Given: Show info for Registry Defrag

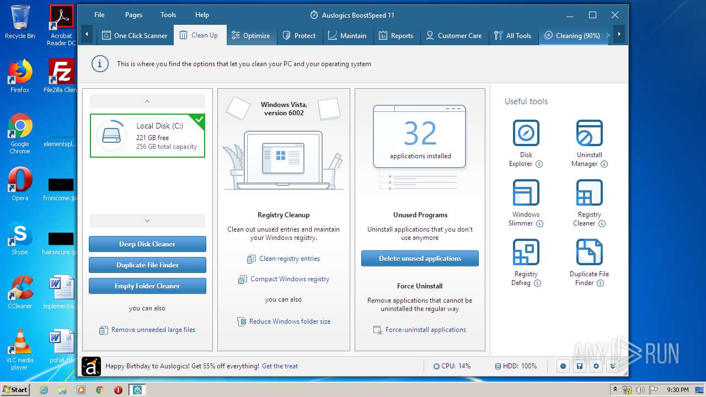Looking at the screenshot, I should pyautogui.click(x=537, y=283).
